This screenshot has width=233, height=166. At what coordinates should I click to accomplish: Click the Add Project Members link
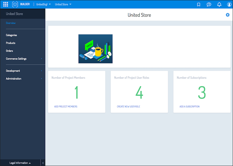66,107
